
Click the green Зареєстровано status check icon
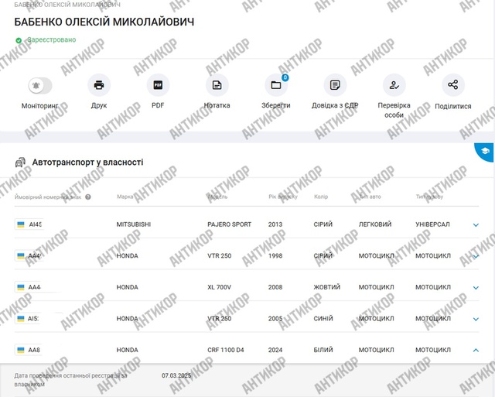pos(19,40)
